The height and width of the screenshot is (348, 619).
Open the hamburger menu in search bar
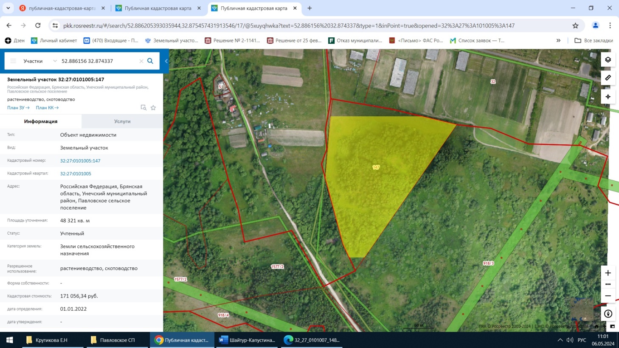(x=13, y=61)
